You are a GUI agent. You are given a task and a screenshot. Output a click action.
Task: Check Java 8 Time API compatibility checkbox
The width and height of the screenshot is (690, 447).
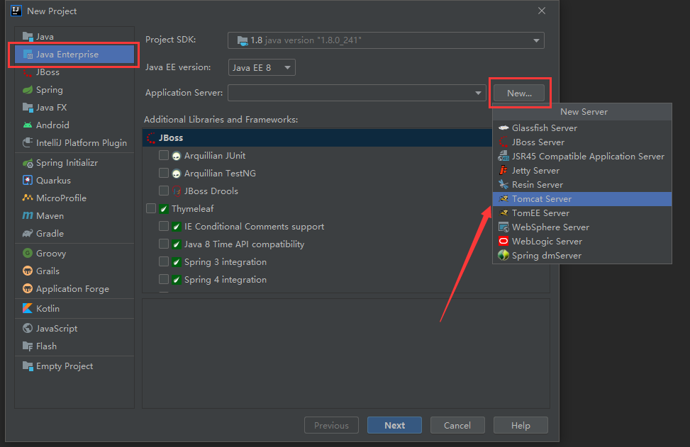coord(164,244)
